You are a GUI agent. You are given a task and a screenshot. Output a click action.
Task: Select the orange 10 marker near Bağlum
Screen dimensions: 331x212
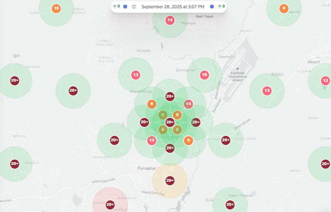pyautogui.click(x=56, y=8)
